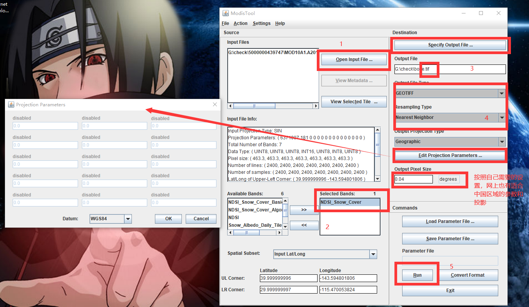Screen dimensions: 529x307
Task: Click the LR Corner Longitude field
Action: (x=348, y=290)
